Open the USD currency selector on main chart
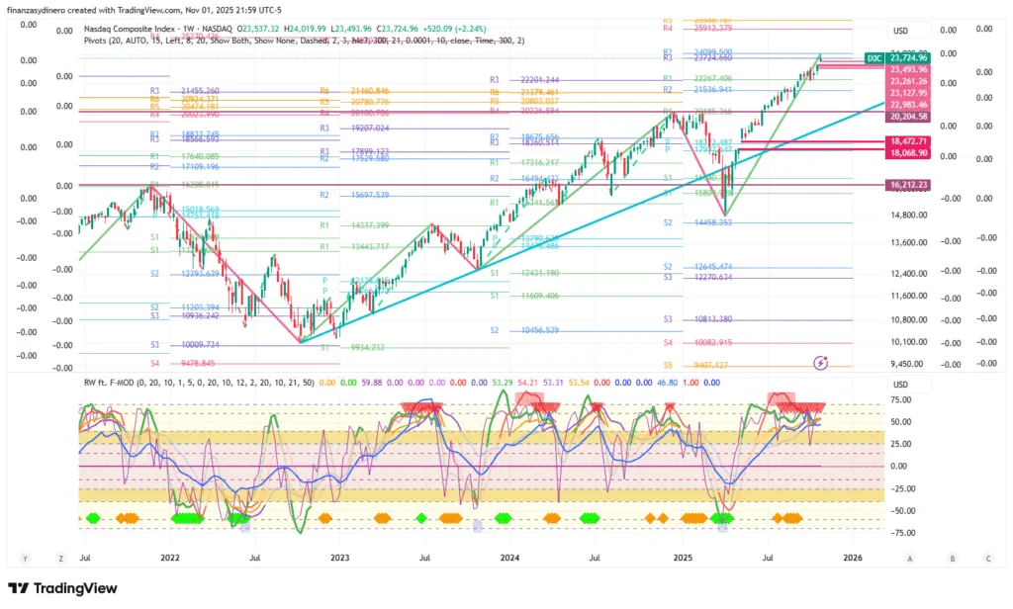Viewport: 1013px width, 609px height. [x=899, y=31]
